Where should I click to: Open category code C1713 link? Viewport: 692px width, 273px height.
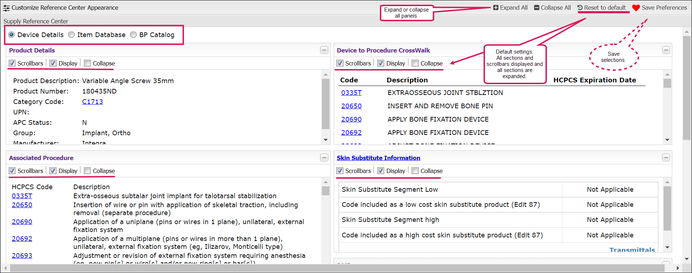tap(93, 102)
